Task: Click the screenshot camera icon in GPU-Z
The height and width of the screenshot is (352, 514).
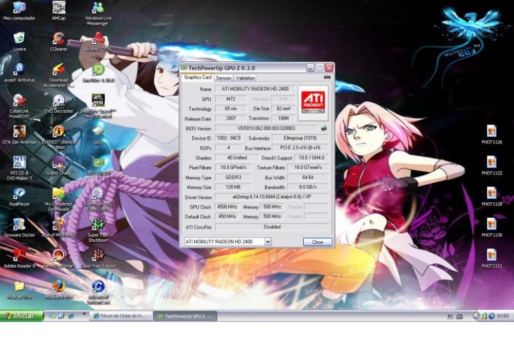Action: (x=327, y=77)
